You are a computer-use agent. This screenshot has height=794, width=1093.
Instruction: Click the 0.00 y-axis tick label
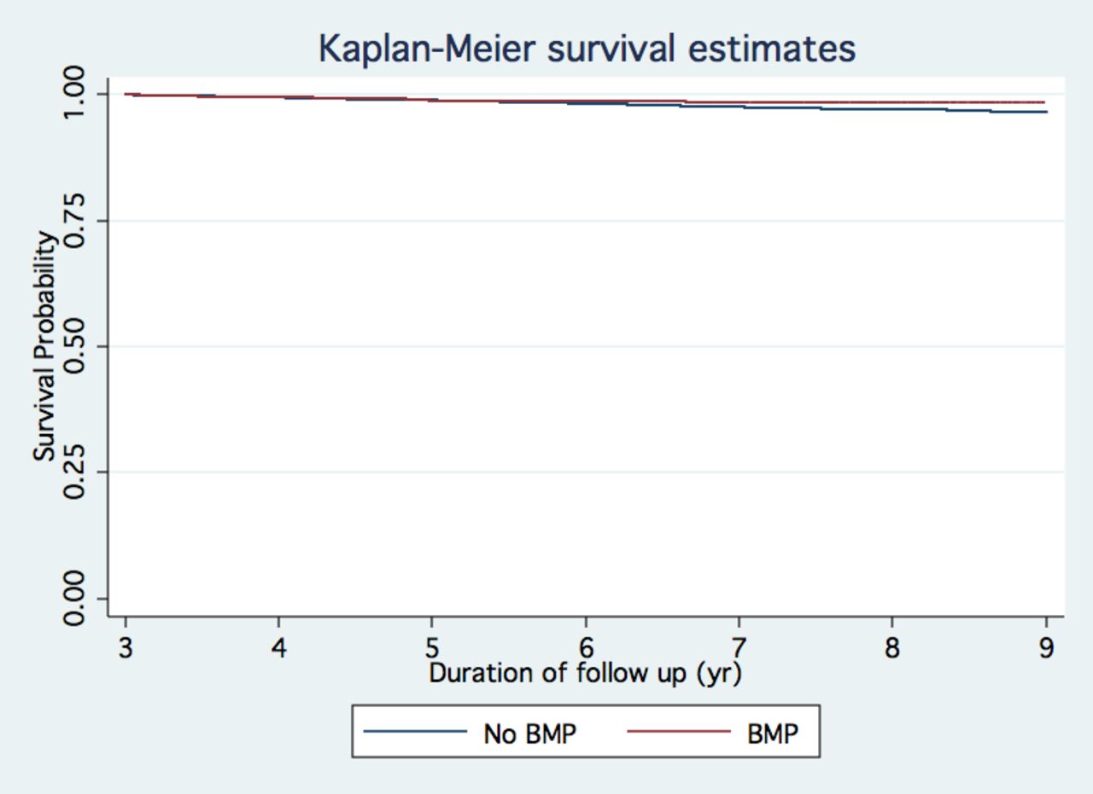pos(75,598)
